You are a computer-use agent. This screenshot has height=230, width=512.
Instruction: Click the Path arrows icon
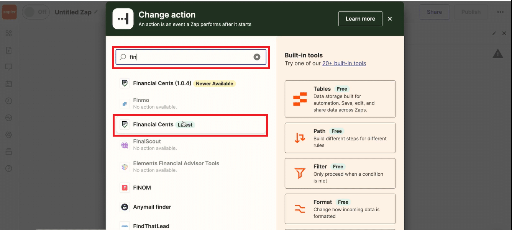300,138
